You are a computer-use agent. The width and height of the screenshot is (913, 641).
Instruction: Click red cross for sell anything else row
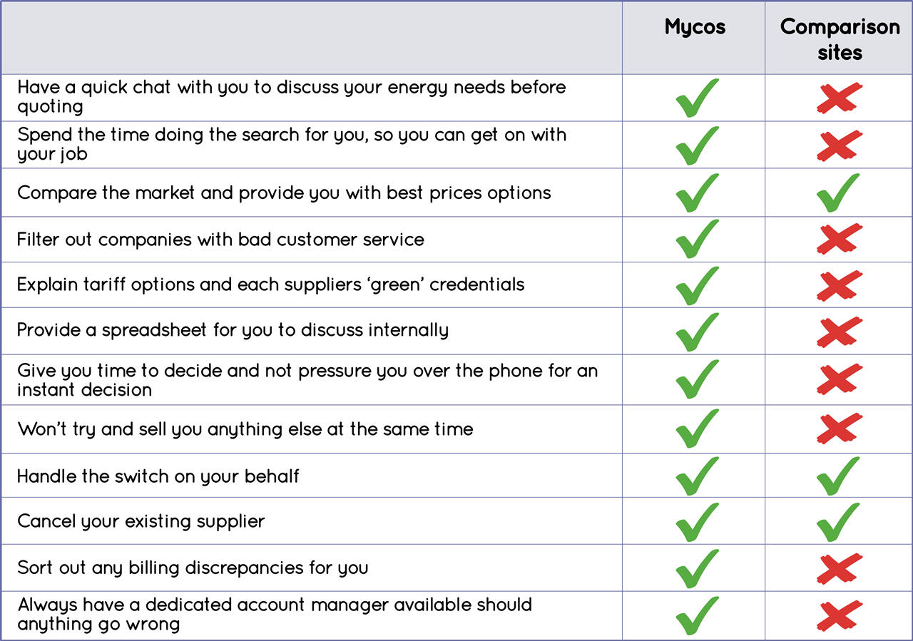(x=839, y=429)
